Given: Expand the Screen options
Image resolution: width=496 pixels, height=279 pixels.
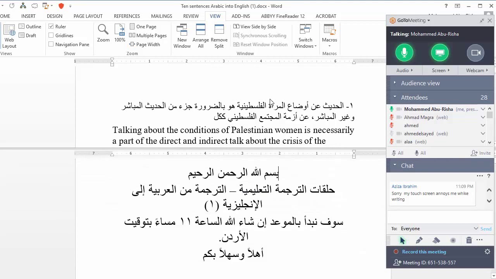Looking at the screenshot, I should click(x=441, y=71).
